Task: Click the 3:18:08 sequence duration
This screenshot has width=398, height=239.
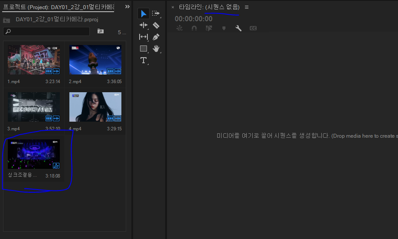Action: (52, 176)
